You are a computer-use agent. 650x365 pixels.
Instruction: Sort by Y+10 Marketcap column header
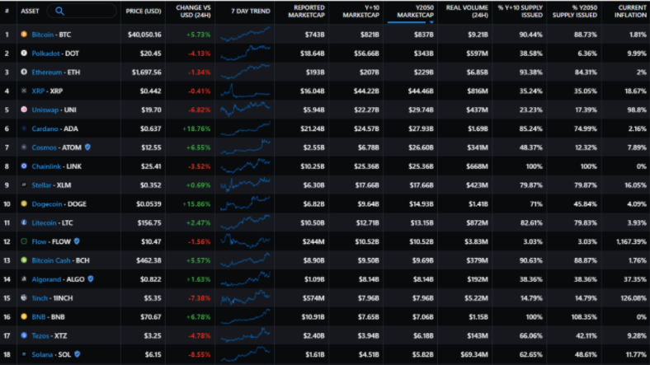coord(361,12)
